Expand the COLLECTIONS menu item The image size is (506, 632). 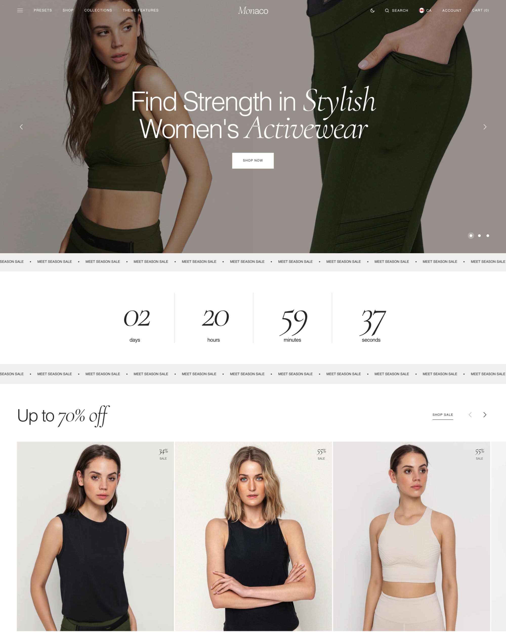coord(98,10)
